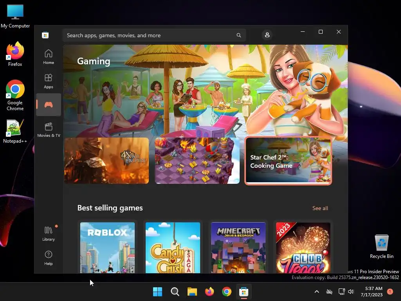This screenshot has width=401, height=301.
Task: Open the Library section
Action: (48, 234)
